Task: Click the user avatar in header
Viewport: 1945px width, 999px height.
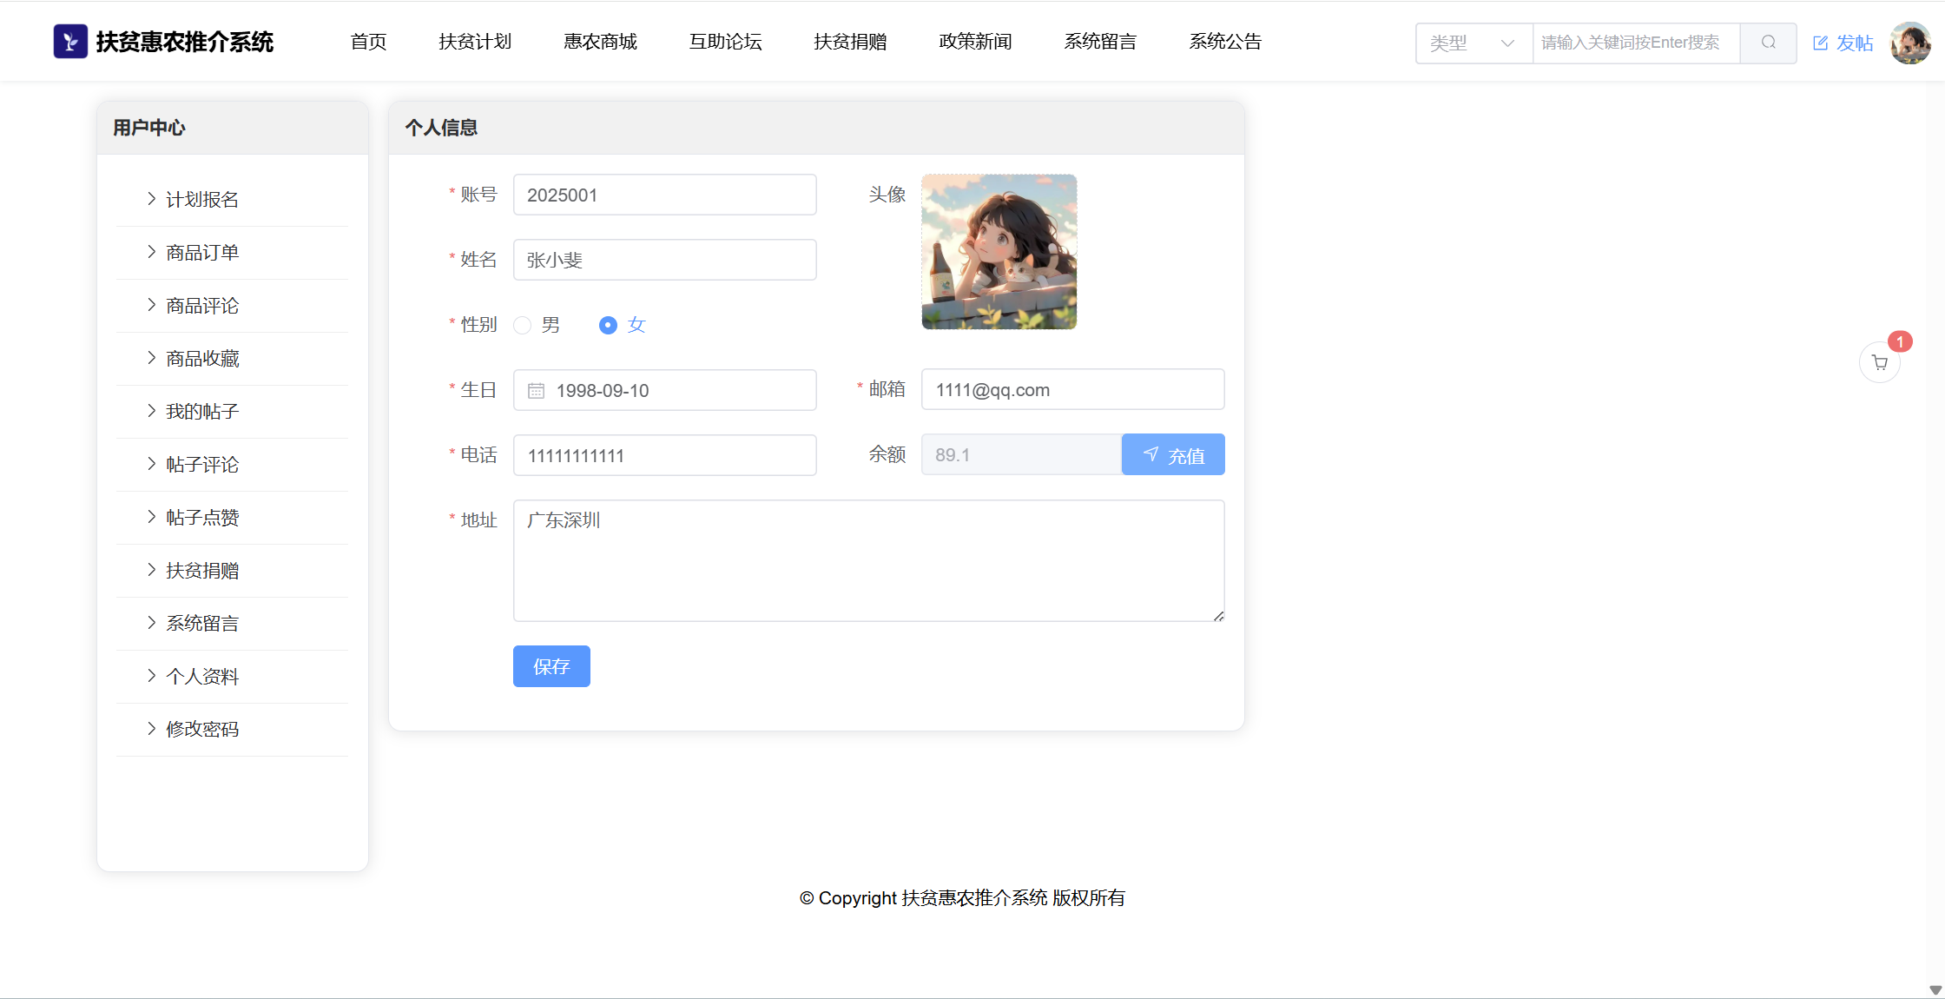Action: pyautogui.click(x=1910, y=43)
